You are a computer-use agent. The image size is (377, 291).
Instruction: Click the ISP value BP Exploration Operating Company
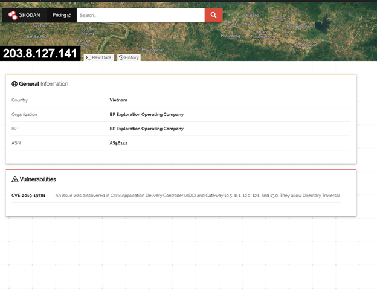[146, 129]
